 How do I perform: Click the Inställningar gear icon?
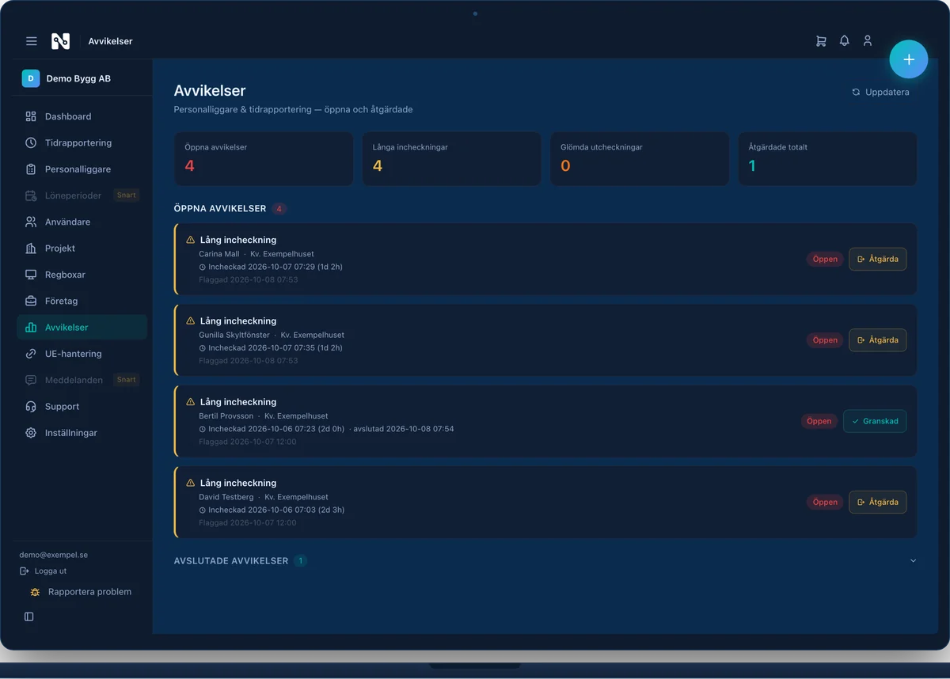coord(31,433)
